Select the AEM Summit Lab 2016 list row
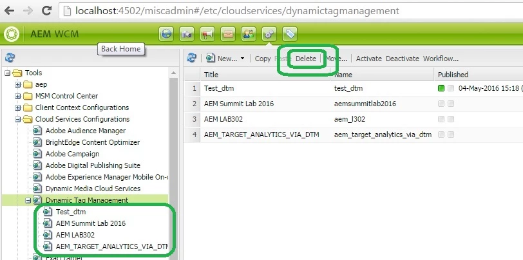Viewport: 523px width, 260px height. 354,104
